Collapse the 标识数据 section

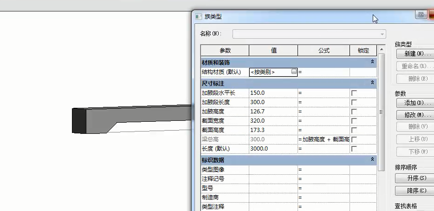point(372,159)
